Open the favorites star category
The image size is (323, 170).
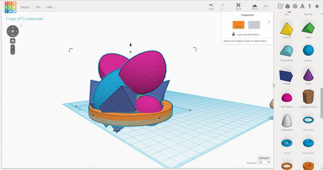[x=317, y=6]
